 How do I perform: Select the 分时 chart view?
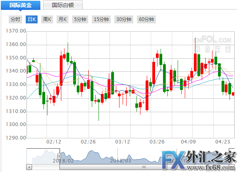click(x=15, y=19)
